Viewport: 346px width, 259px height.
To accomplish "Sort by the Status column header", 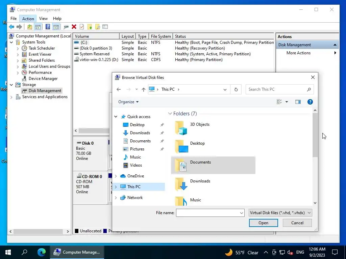I will click(223, 36).
